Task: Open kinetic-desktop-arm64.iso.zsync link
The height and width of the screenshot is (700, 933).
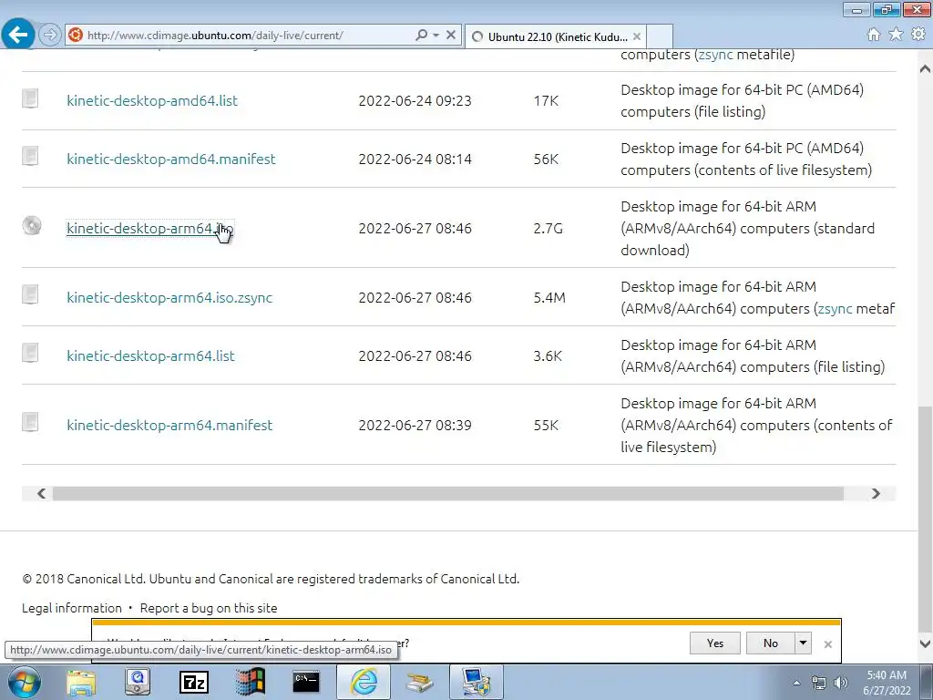Action: point(169,298)
